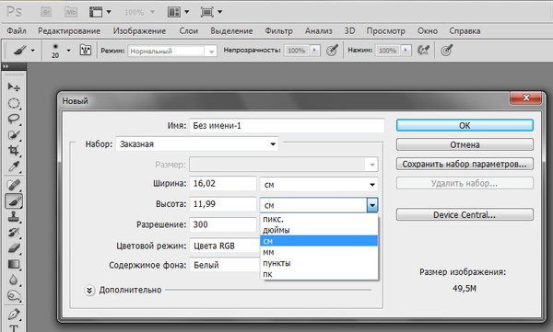Toggle tablet pressure for opacity icon

tap(332, 51)
